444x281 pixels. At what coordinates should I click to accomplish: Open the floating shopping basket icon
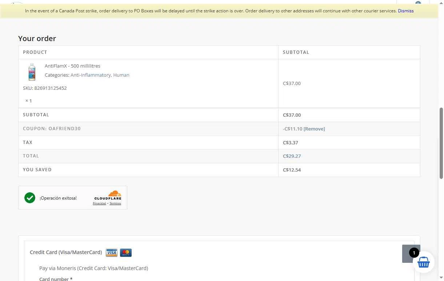coord(424,262)
